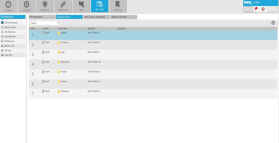
Task: Open the VPN section
Action: pos(81,6)
